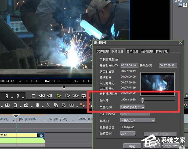Open the 宽高比 aspect ratio dropdown
188x149 pixels.
point(133,107)
